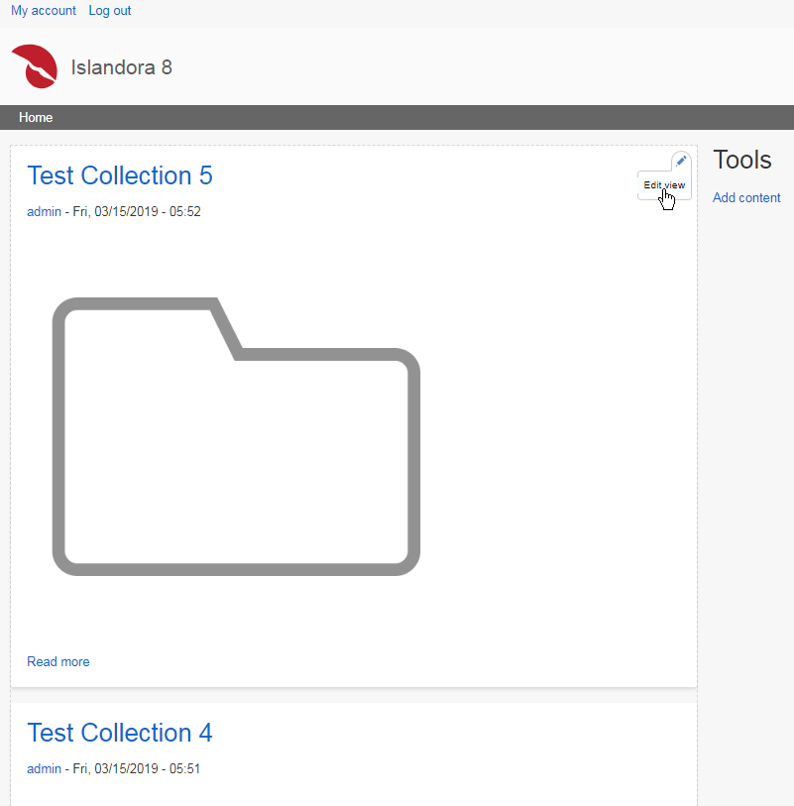This screenshot has height=806, width=794.
Task: Click the red Islandora logo
Action: coord(34,67)
